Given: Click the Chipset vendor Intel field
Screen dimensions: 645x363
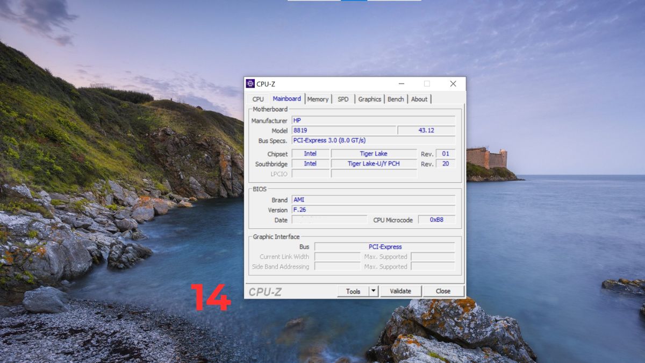Looking at the screenshot, I should pyautogui.click(x=310, y=154).
